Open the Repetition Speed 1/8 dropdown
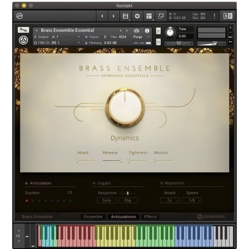The width and height of the screenshot is (249, 249). [192, 200]
